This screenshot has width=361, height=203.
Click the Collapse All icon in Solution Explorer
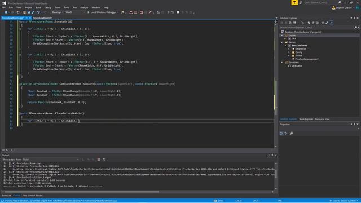313,23
